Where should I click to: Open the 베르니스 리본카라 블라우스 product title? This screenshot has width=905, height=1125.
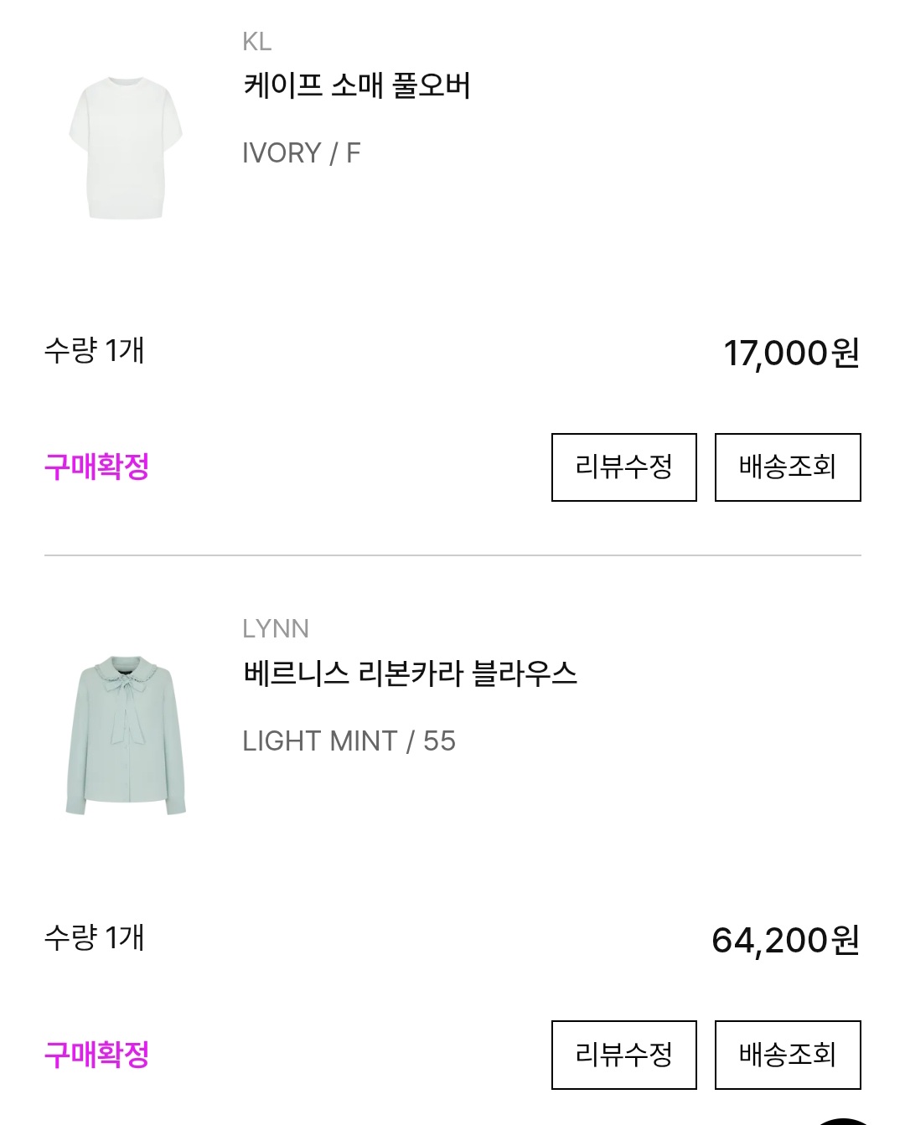[410, 673]
